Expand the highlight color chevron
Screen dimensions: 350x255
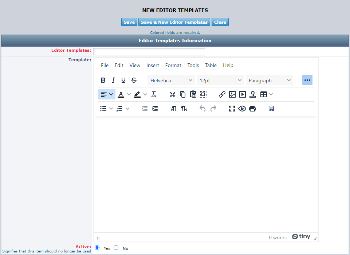[x=145, y=94]
